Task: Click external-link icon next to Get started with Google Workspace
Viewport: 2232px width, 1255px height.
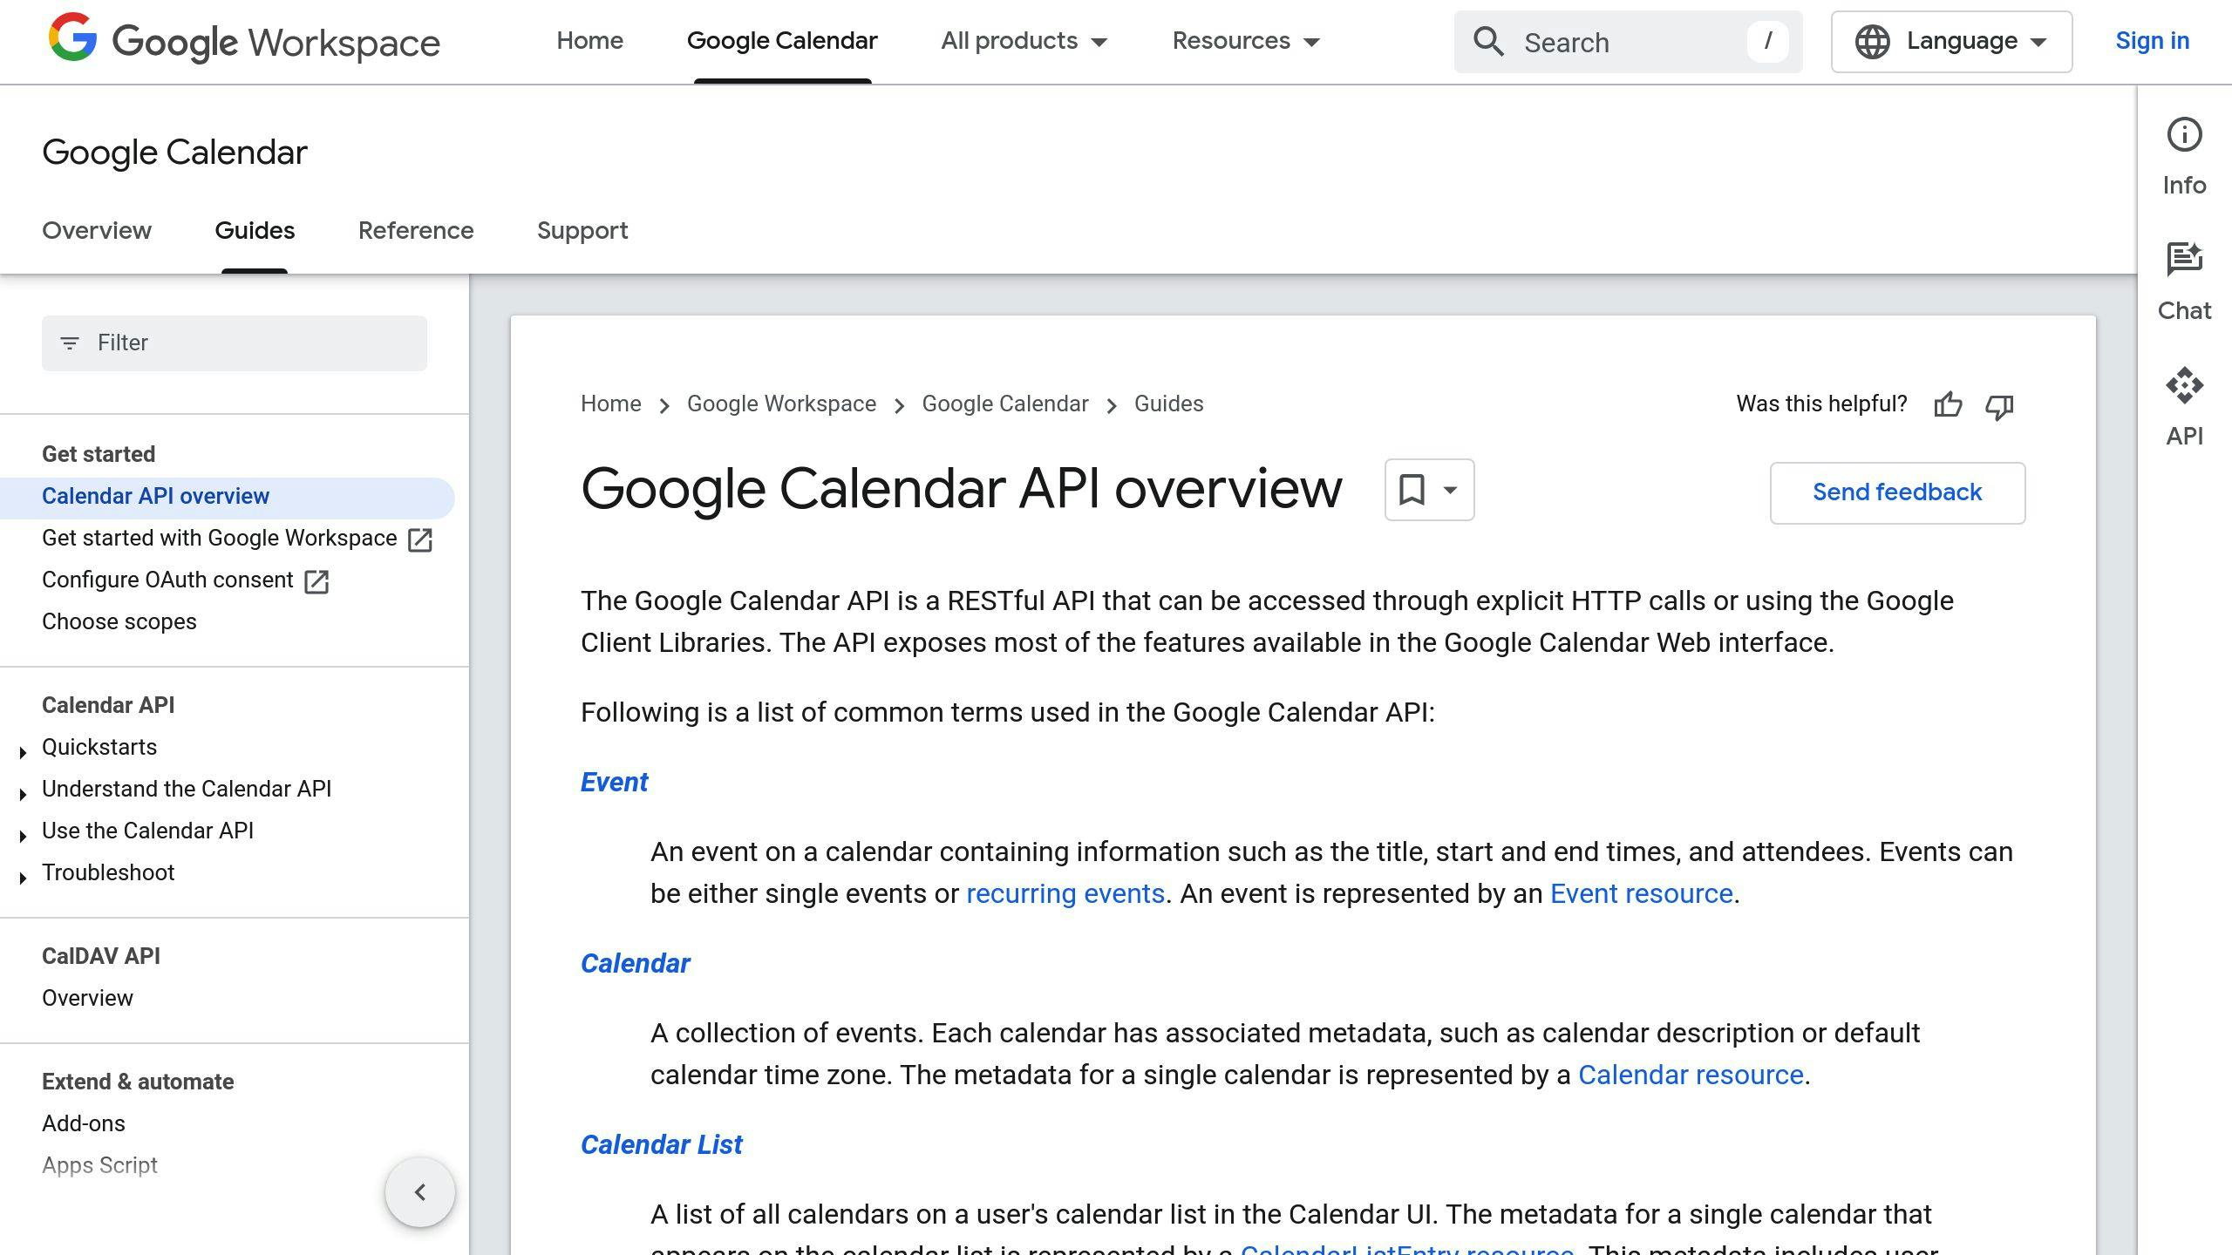Action: click(420, 539)
